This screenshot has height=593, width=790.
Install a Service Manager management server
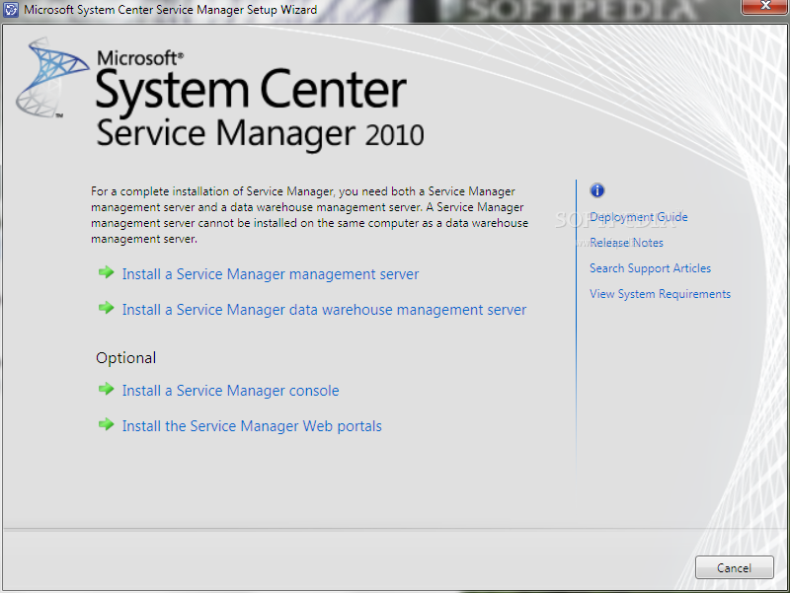point(270,274)
